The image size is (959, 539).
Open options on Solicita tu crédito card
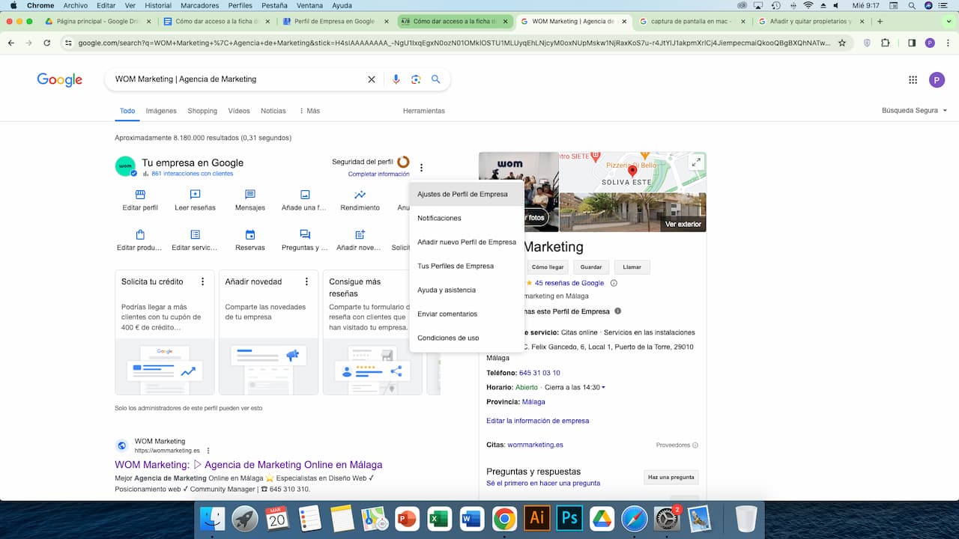click(202, 281)
